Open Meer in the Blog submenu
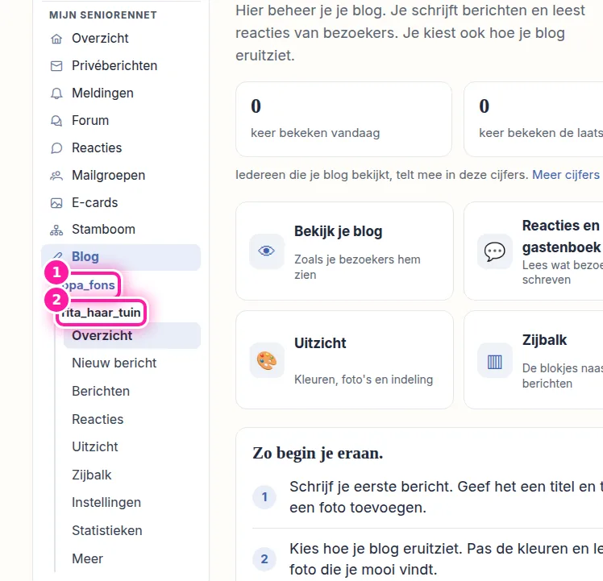The image size is (603, 581). click(x=87, y=558)
